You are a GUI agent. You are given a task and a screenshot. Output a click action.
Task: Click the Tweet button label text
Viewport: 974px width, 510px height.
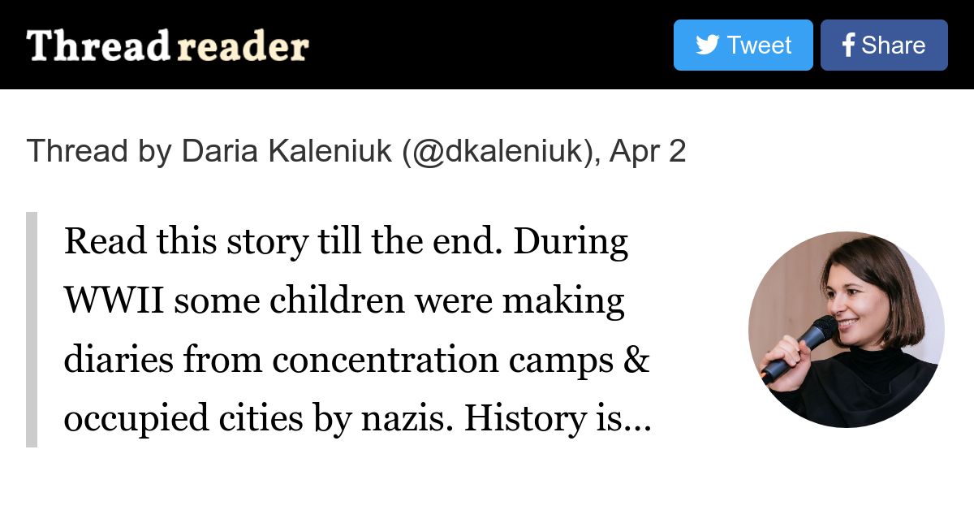(x=759, y=45)
